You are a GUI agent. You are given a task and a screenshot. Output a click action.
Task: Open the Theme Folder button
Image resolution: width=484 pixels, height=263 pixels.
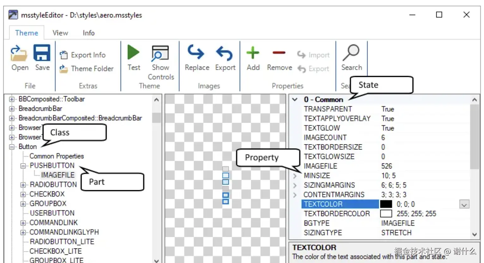coord(87,69)
